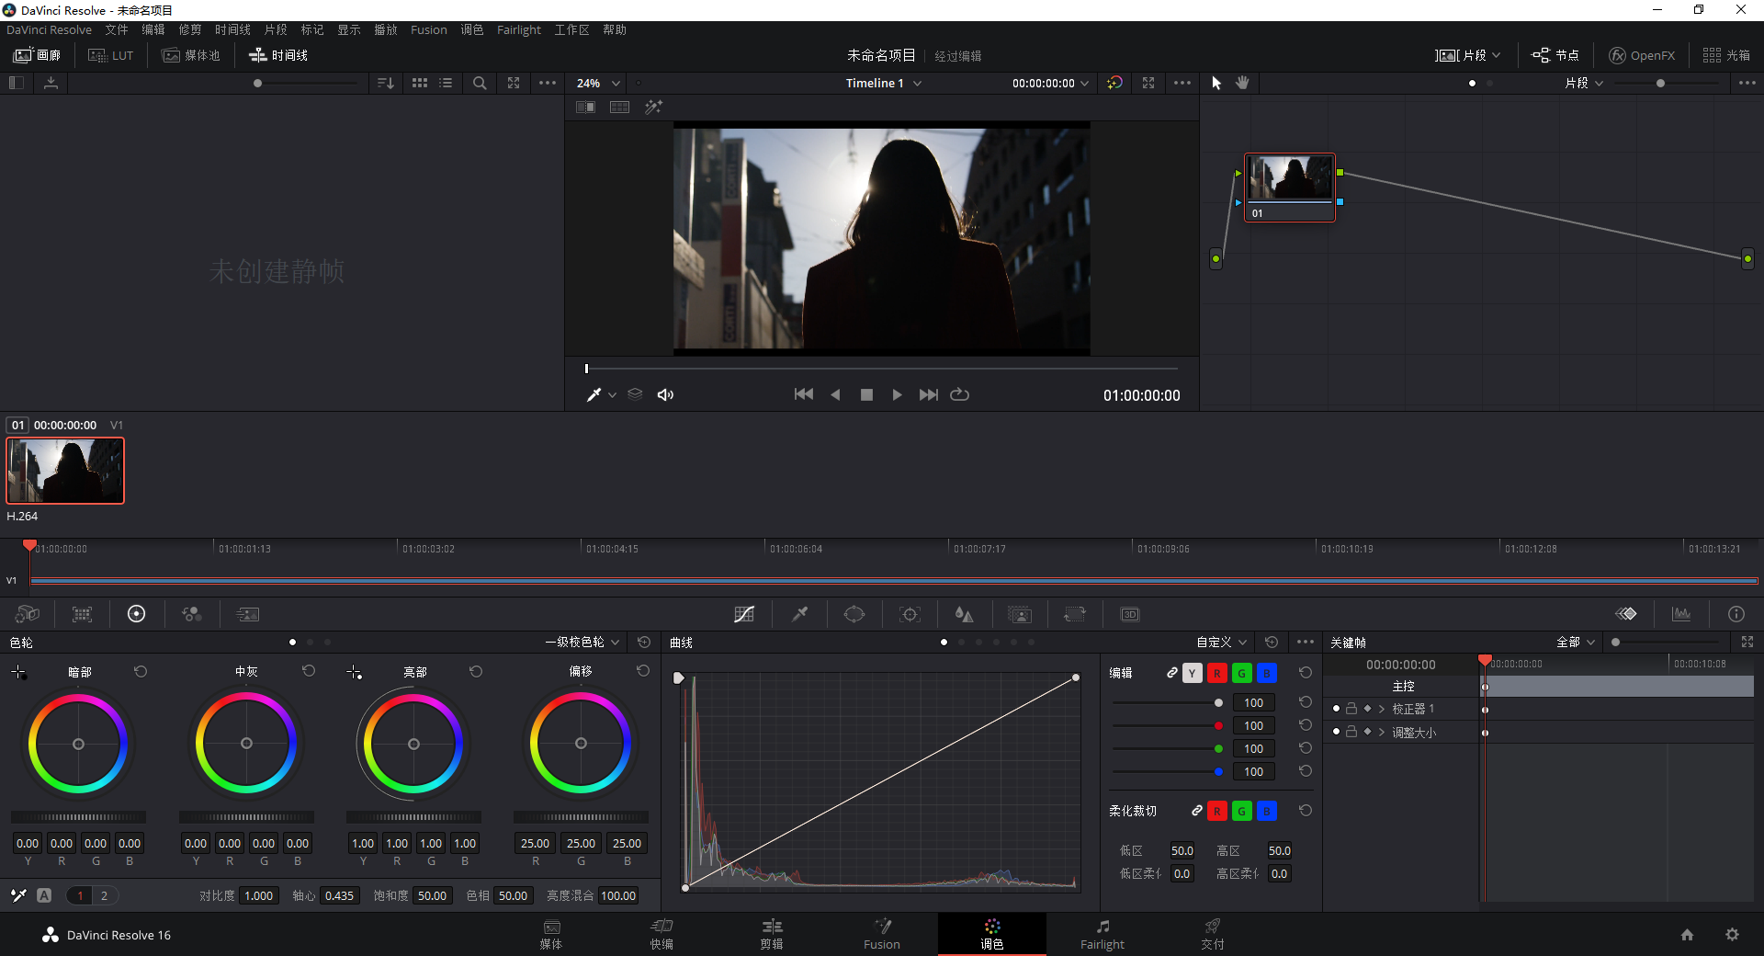Screen dimensions: 1764x956
Task: Open the RGB Mixer palette icon
Action: pyautogui.click(x=192, y=614)
